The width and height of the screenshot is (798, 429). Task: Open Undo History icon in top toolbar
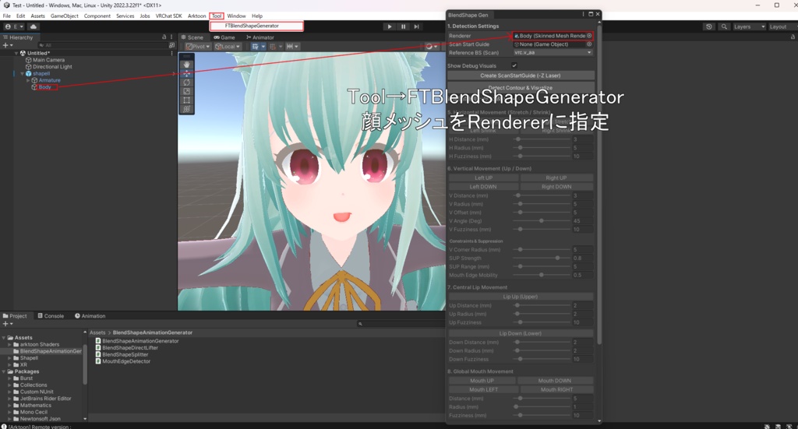click(x=709, y=26)
